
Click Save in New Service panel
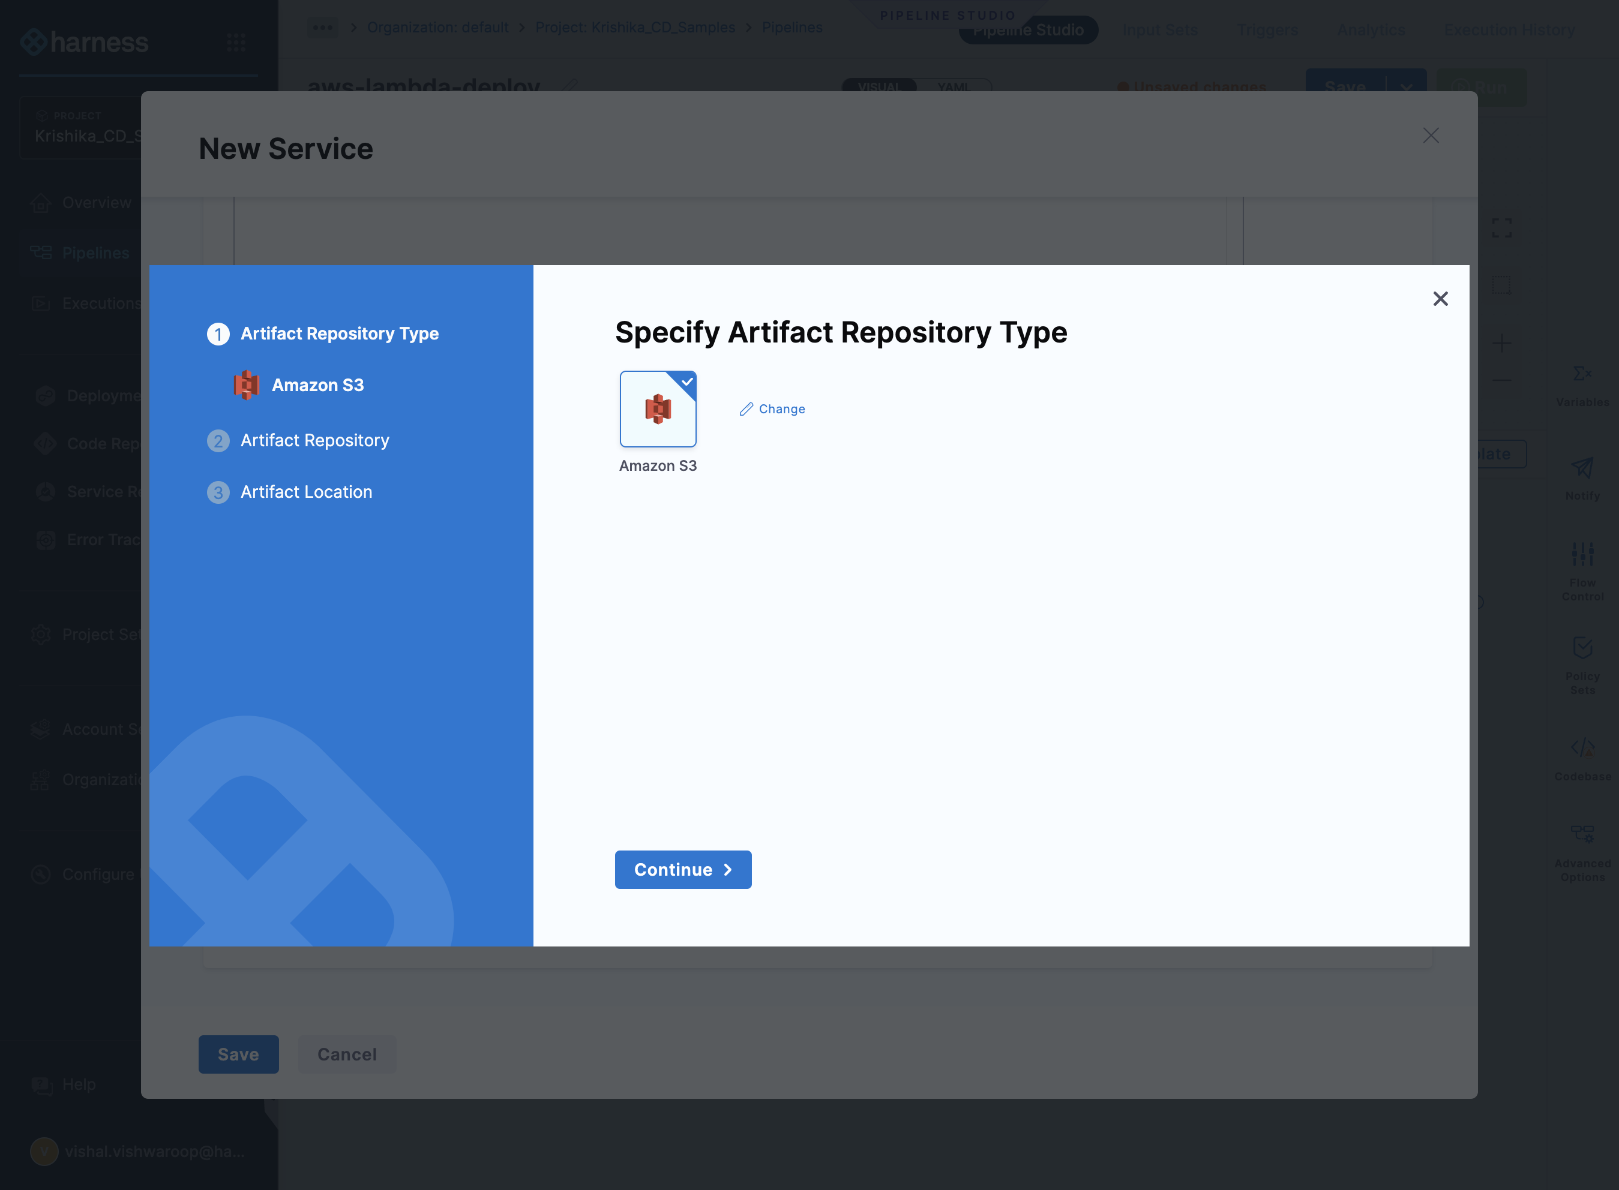pyautogui.click(x=238, y=1054)
